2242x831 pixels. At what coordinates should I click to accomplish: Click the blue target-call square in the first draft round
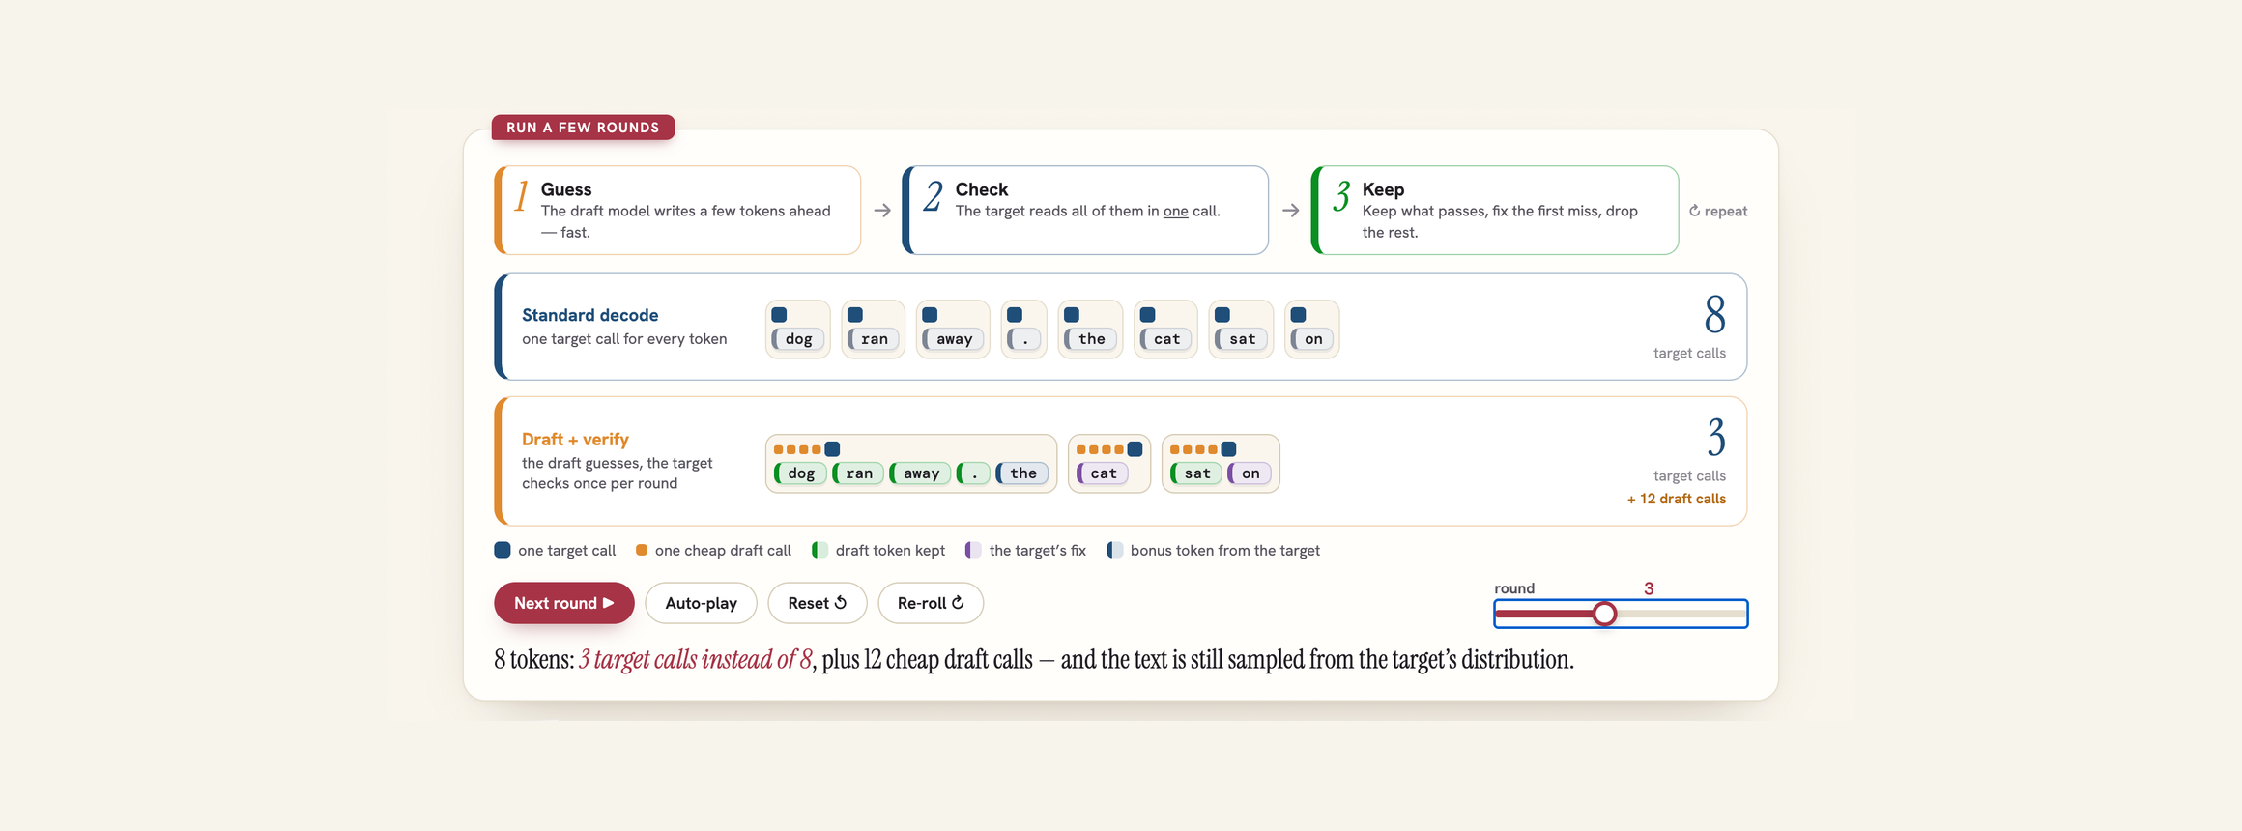(x=832, y=449)
